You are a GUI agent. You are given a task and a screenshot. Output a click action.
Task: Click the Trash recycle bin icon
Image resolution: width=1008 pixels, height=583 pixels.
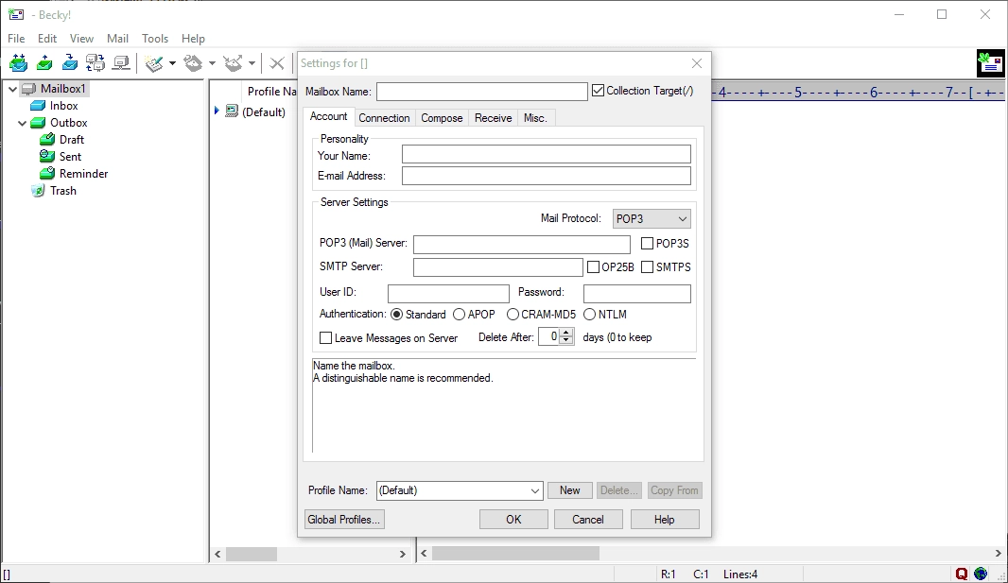click(x=38, y=191)
